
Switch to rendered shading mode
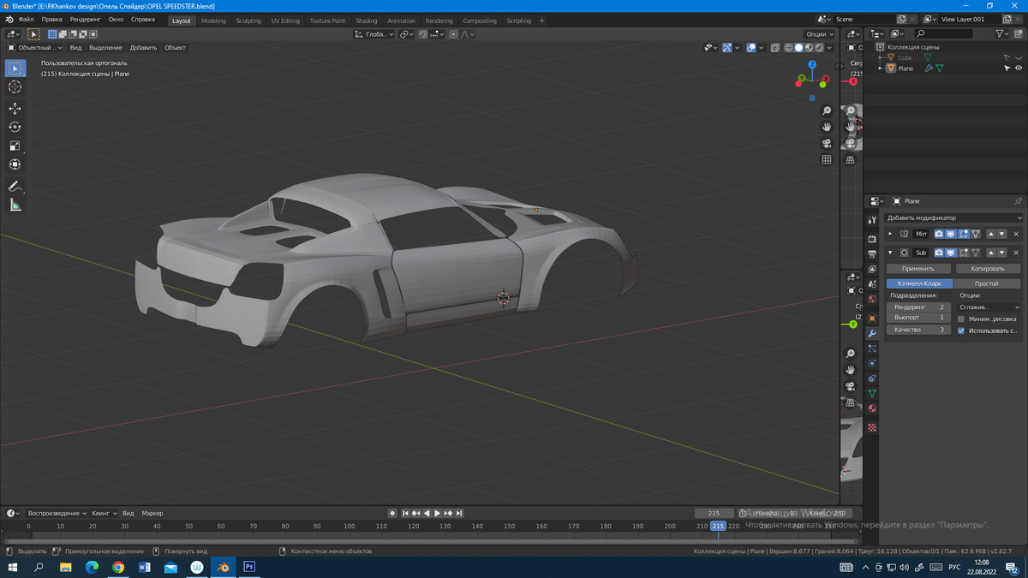coord(820,48)
